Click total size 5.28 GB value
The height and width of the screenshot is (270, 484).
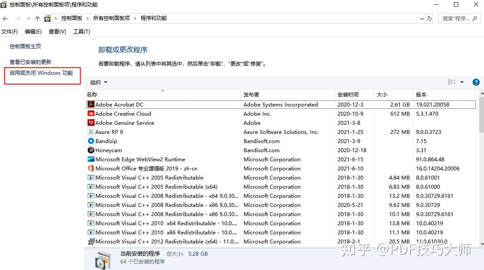(x=198, y=253)
